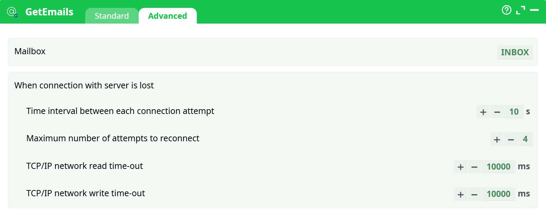Increase the TCP/IP network write time-out

(x=460, y=194)
